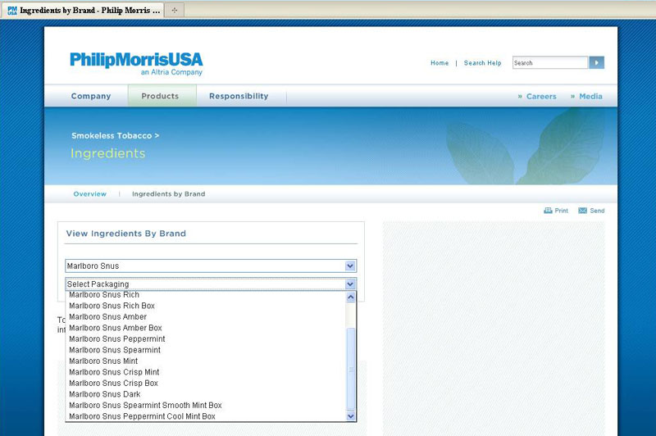Expand the Marlboro Snus brand dropdown
Image resolution: width=656 pixels, height=436 pixels.
click(x=350, y=266)
